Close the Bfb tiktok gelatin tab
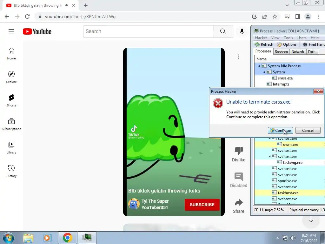 coord(74,5)
